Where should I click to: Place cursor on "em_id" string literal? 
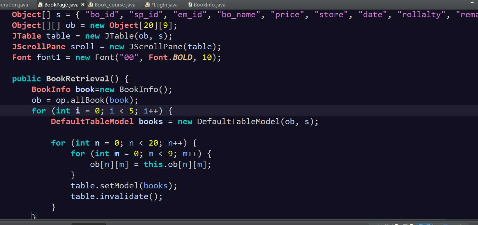coord(190,15)
